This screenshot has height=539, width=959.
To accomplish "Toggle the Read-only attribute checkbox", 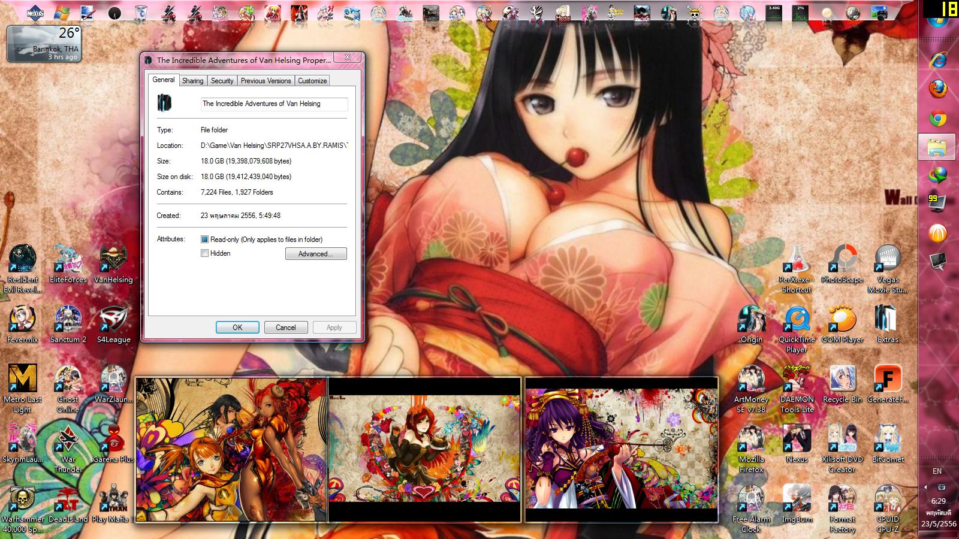I will [205, 240].
